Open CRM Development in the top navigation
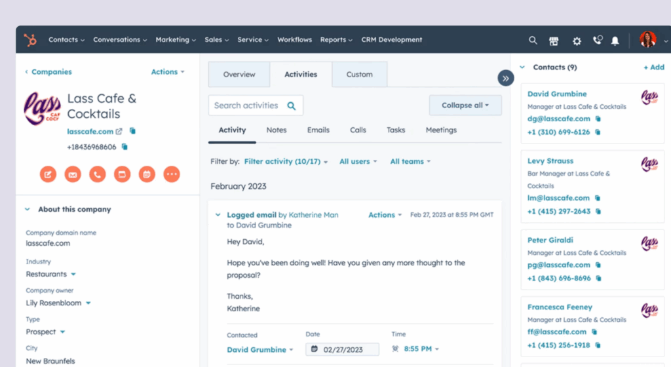 click(x=392, y=40)
